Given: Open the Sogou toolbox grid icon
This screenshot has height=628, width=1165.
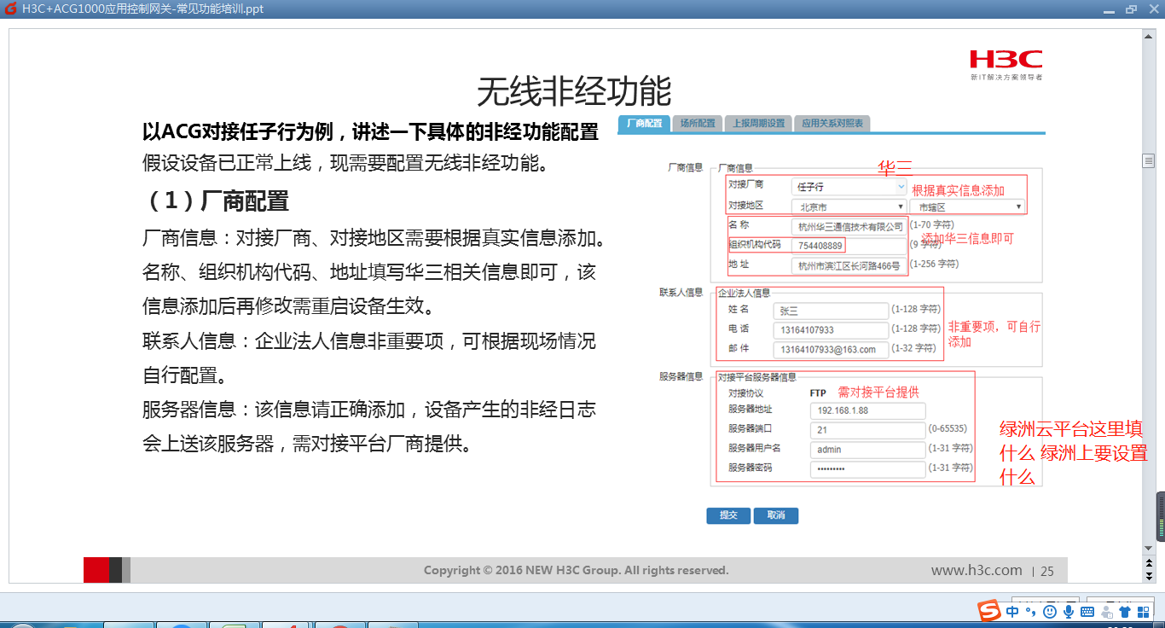Looking at the screenshot, I should tap(1144, 612).
